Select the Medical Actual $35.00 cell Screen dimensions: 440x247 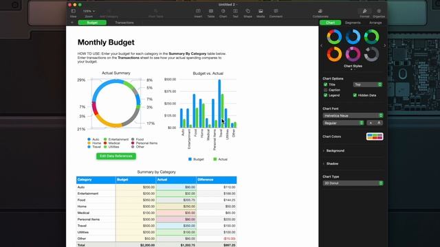click(x=176, y=213)
